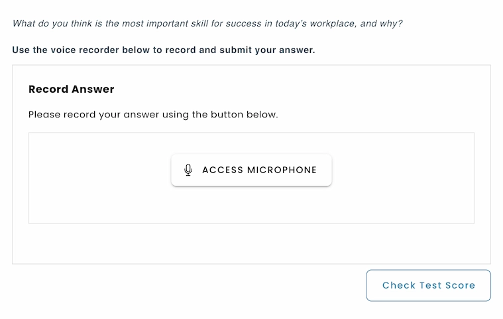This screenshot has width=503, height=319.
Task: Click blank card space below the recorder box
Action: click(251, 243)
